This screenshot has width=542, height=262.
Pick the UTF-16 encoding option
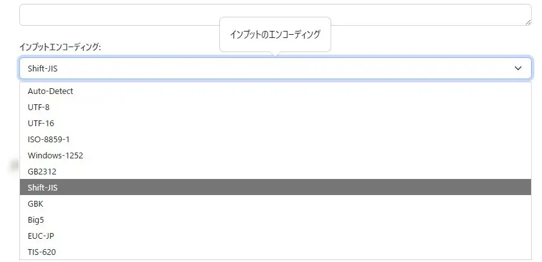click(x=41, y=124)
